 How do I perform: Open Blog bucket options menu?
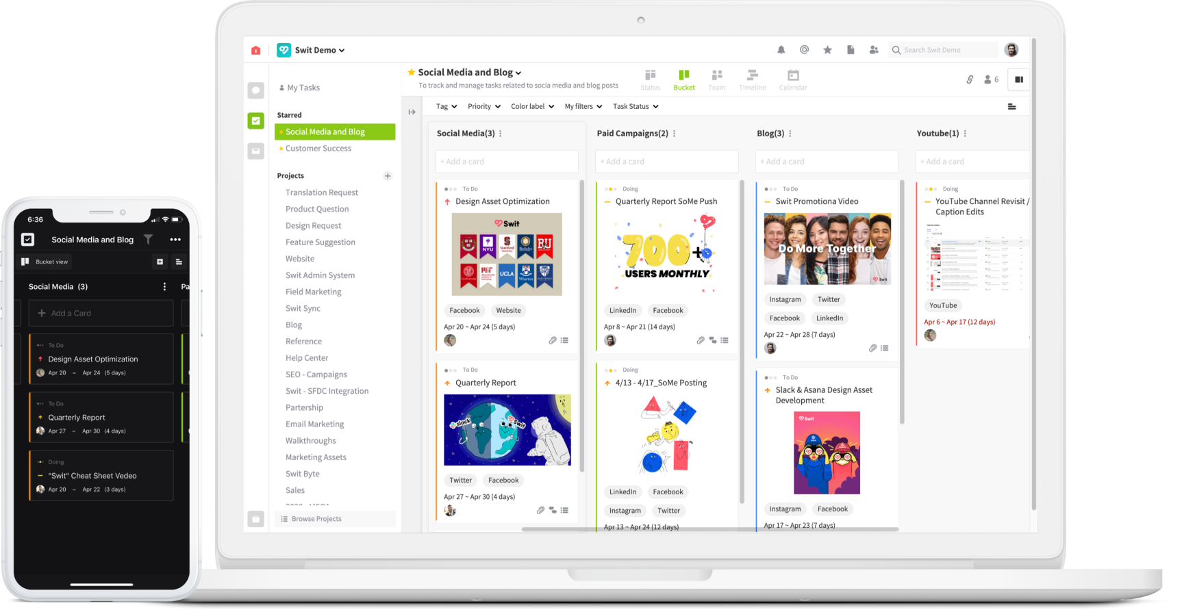790,134
